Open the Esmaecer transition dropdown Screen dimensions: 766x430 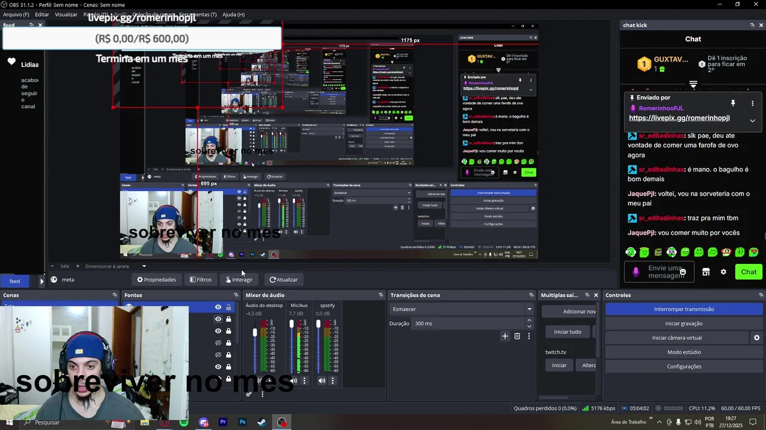(461, 309)
